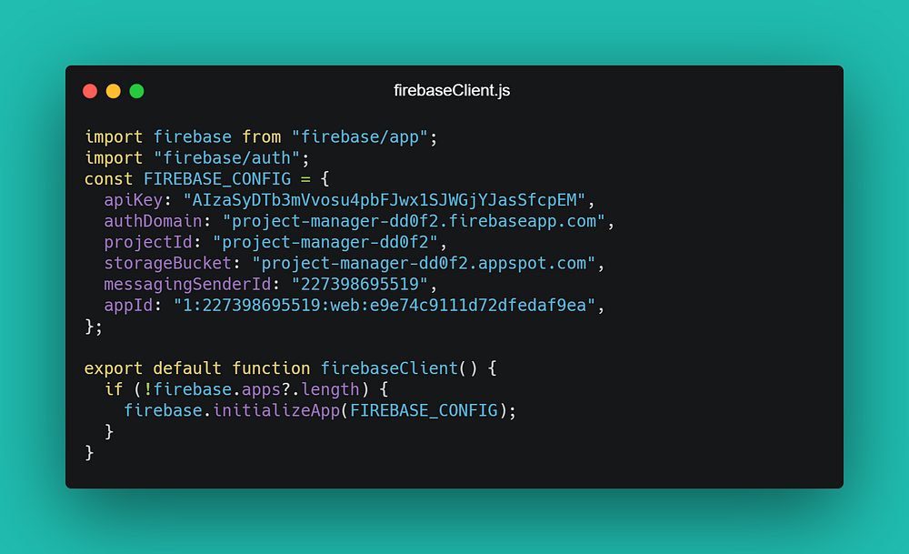Click the "firebase/auth" import string

(226, 157)
